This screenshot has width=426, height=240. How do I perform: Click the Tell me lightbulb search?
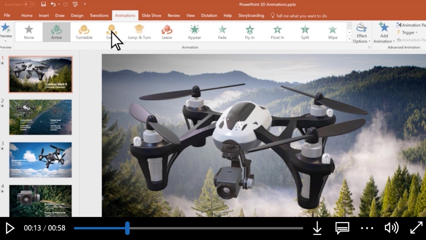(x=298, y=16)
